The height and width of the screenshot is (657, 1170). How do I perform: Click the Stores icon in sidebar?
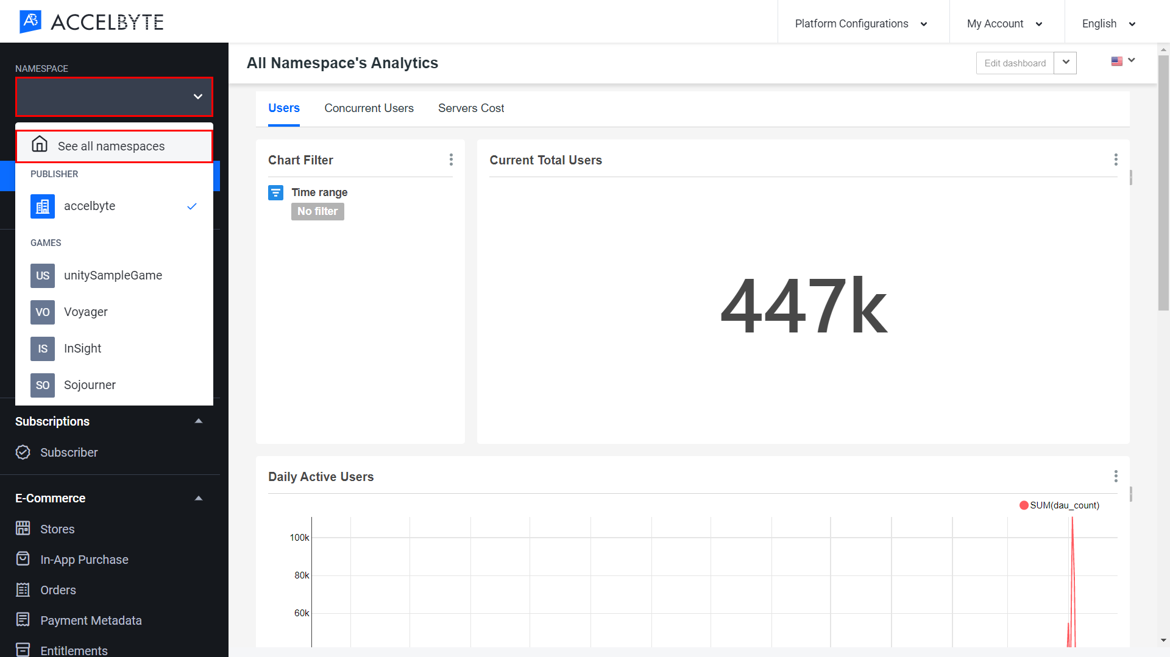click(23, 529)
